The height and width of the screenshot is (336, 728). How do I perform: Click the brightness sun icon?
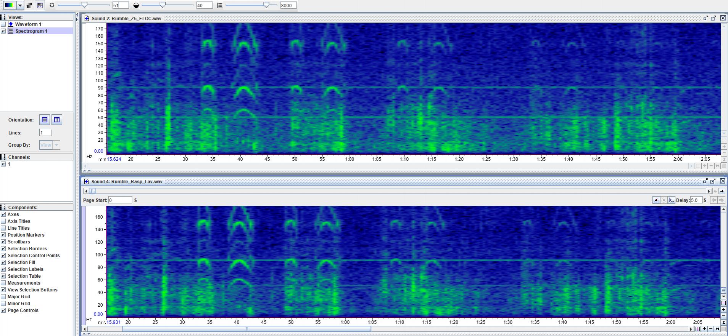pos(52,5)
